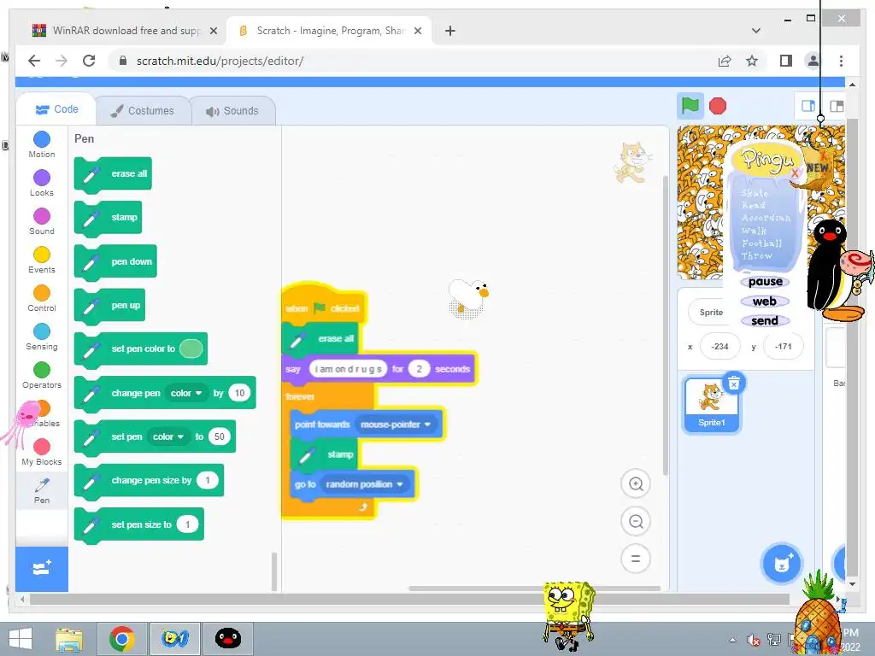The width and height of the screenshot is (875, 656).
Task: Select the Motion block category
Action: [42, 144]
